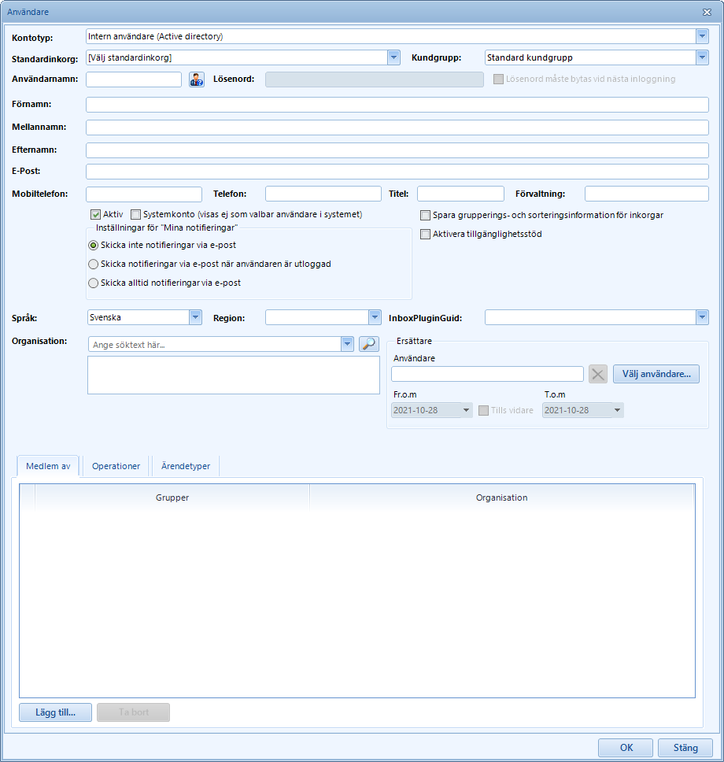Click the Förnamn text field
The image size is (724, 762).
click(x=397, y=105)
